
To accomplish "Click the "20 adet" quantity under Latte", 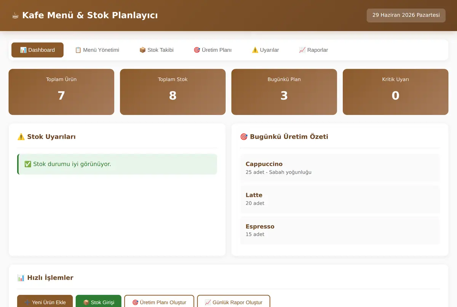I will 255,203.
